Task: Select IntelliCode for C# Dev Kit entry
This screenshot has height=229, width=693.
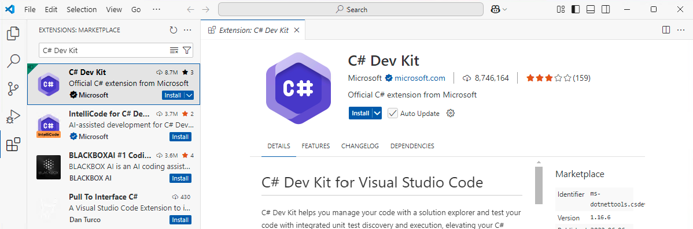Action: pyautogui.click(x=113, y=126)
